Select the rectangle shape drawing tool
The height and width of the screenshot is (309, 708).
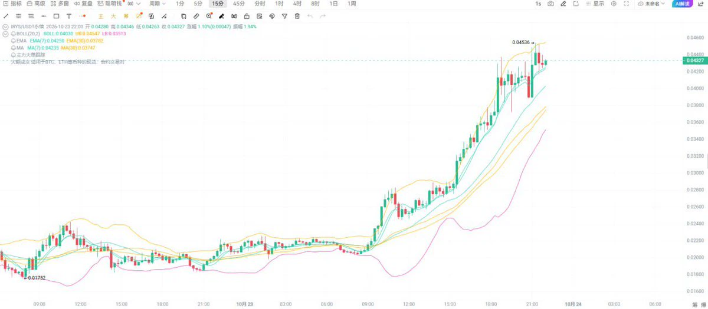56,16
